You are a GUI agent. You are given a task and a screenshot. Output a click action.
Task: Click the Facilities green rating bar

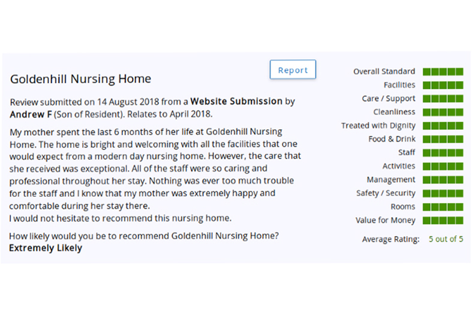pyautogui.click(x=443, y=86)
